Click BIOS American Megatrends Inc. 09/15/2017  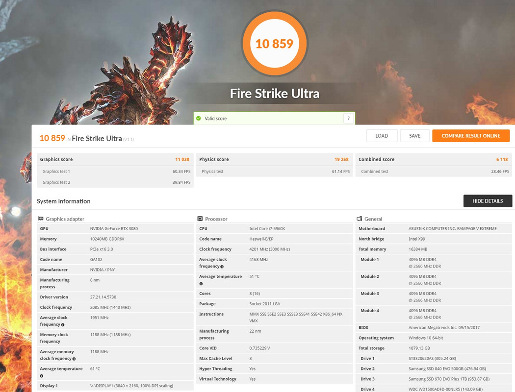pos(444,328)
